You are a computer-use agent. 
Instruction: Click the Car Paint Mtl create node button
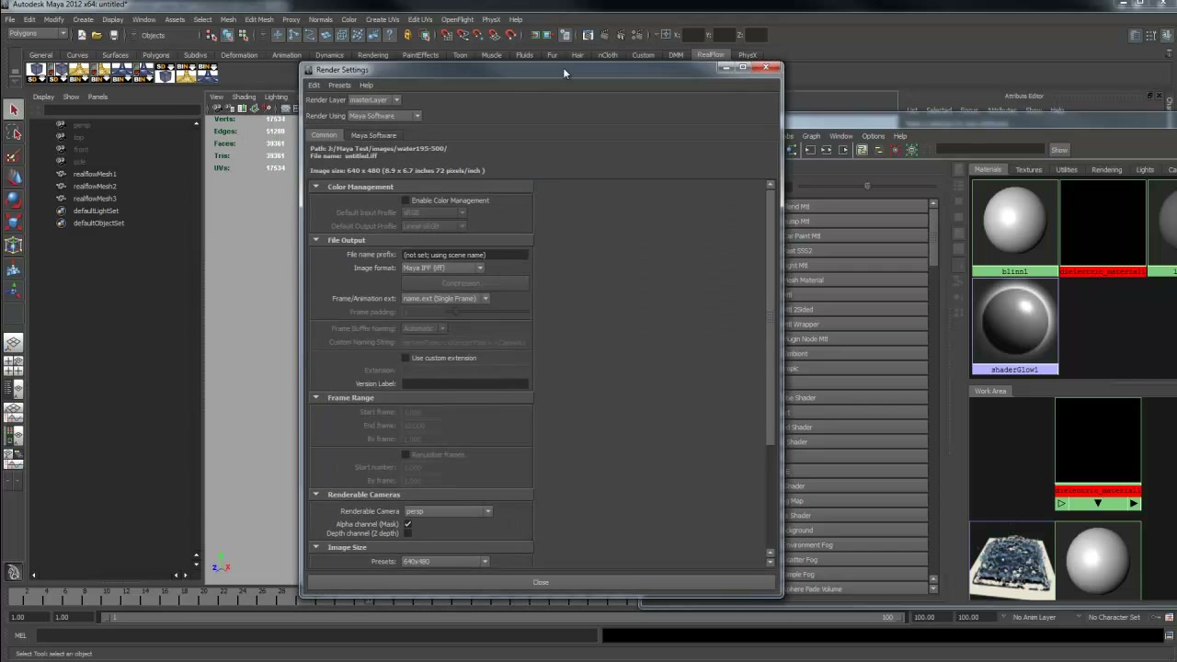(855, 236)
